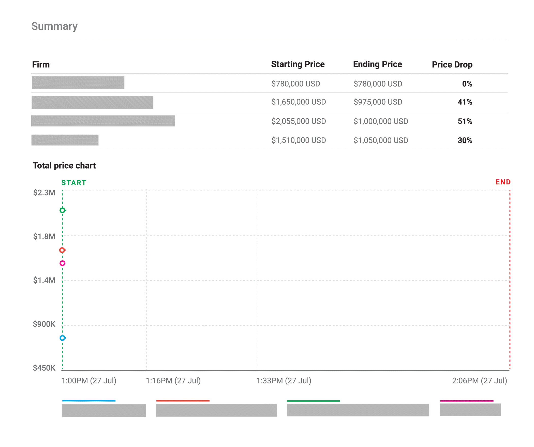Click the $975,000 USD ending price
534x447 pixels.
point(378,102)
